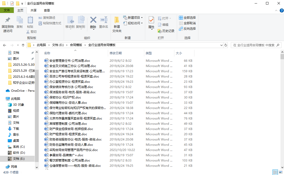Click the Paste icon in clipboard group
The image size is (284, 175).
(30, 20)
